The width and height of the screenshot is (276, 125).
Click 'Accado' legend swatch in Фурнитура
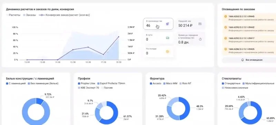151,83
